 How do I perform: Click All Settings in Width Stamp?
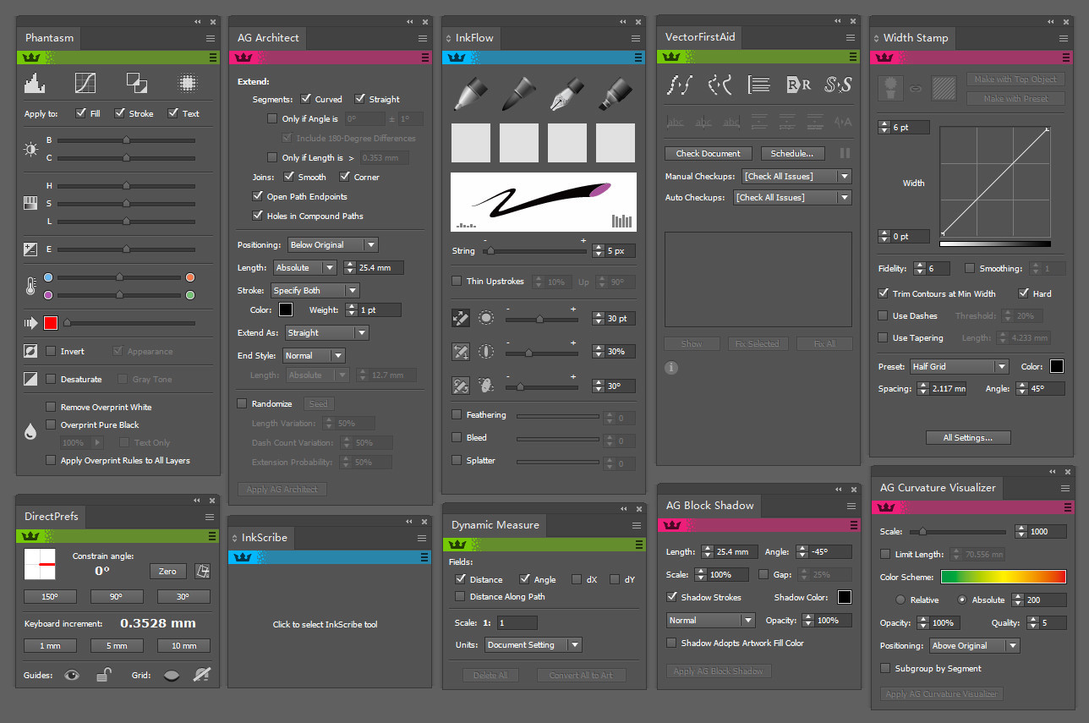coord(967,437)
